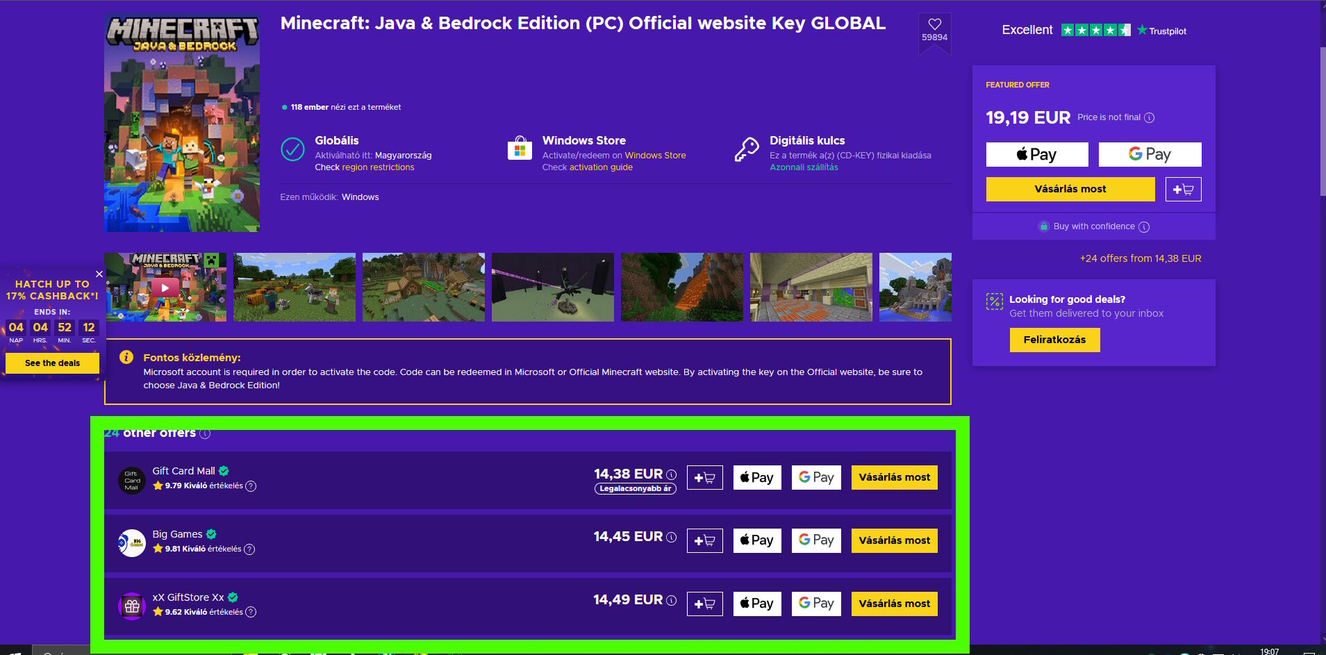
Task: Click Buy with confidence info icon
Action: (x=1144, y=227)
